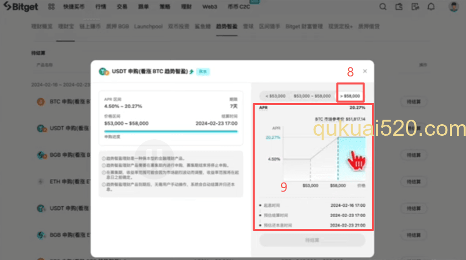This screenshot has width=466, height=260.
Task: Switch to the 理财概览 tab
Action: (x=41, y=26)
